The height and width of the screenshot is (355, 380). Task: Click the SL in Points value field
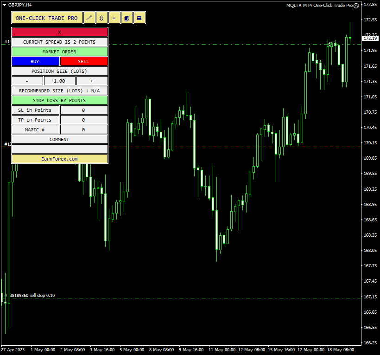[x=83, y=110]
